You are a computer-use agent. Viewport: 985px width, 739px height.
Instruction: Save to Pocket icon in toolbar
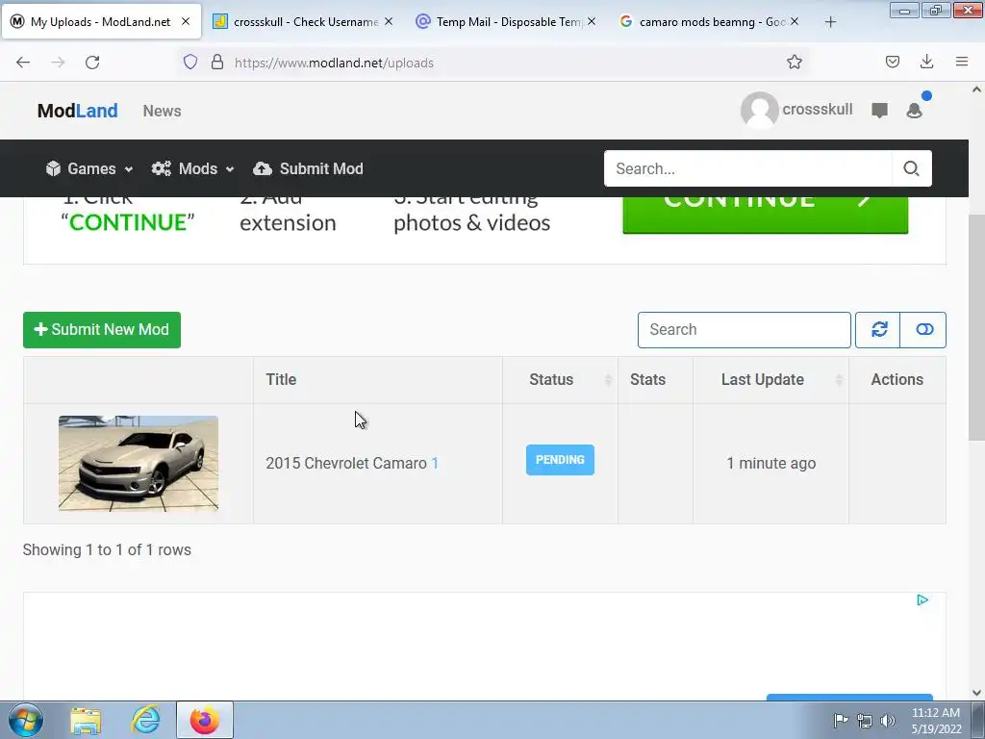pyautogui.click(x=892, y=63)
